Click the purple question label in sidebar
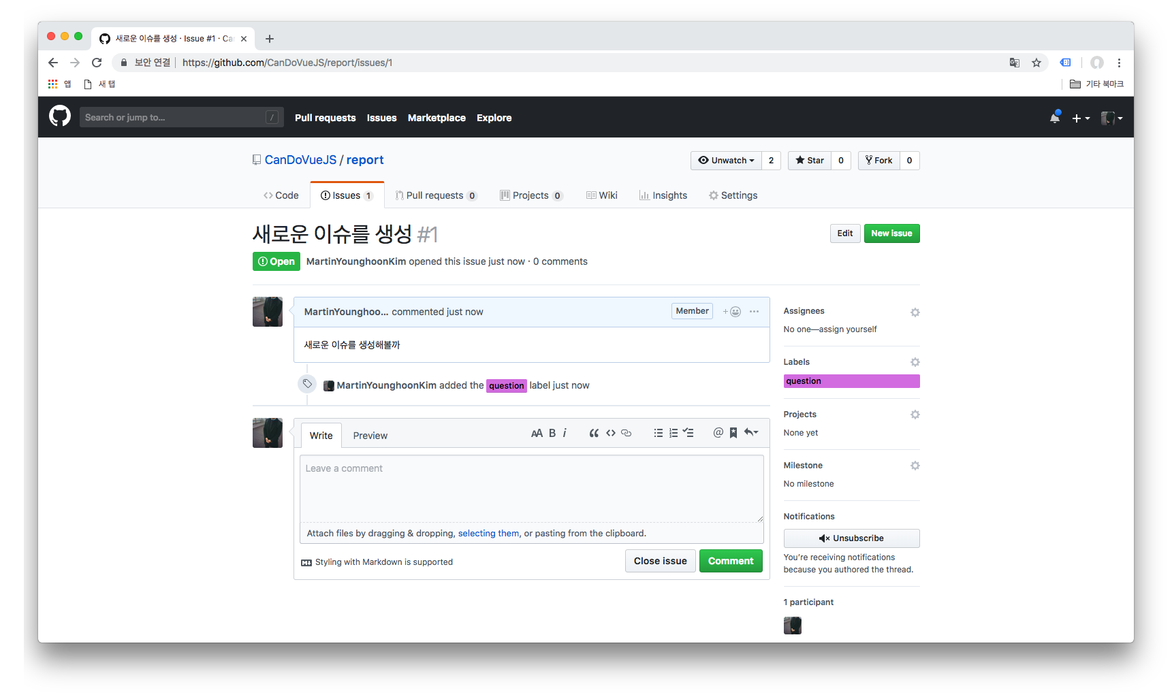Viewport: 1172px width, 697px height. click(x=852, y=381)
